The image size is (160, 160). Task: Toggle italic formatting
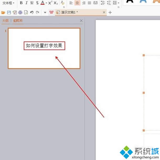point(27,3)
